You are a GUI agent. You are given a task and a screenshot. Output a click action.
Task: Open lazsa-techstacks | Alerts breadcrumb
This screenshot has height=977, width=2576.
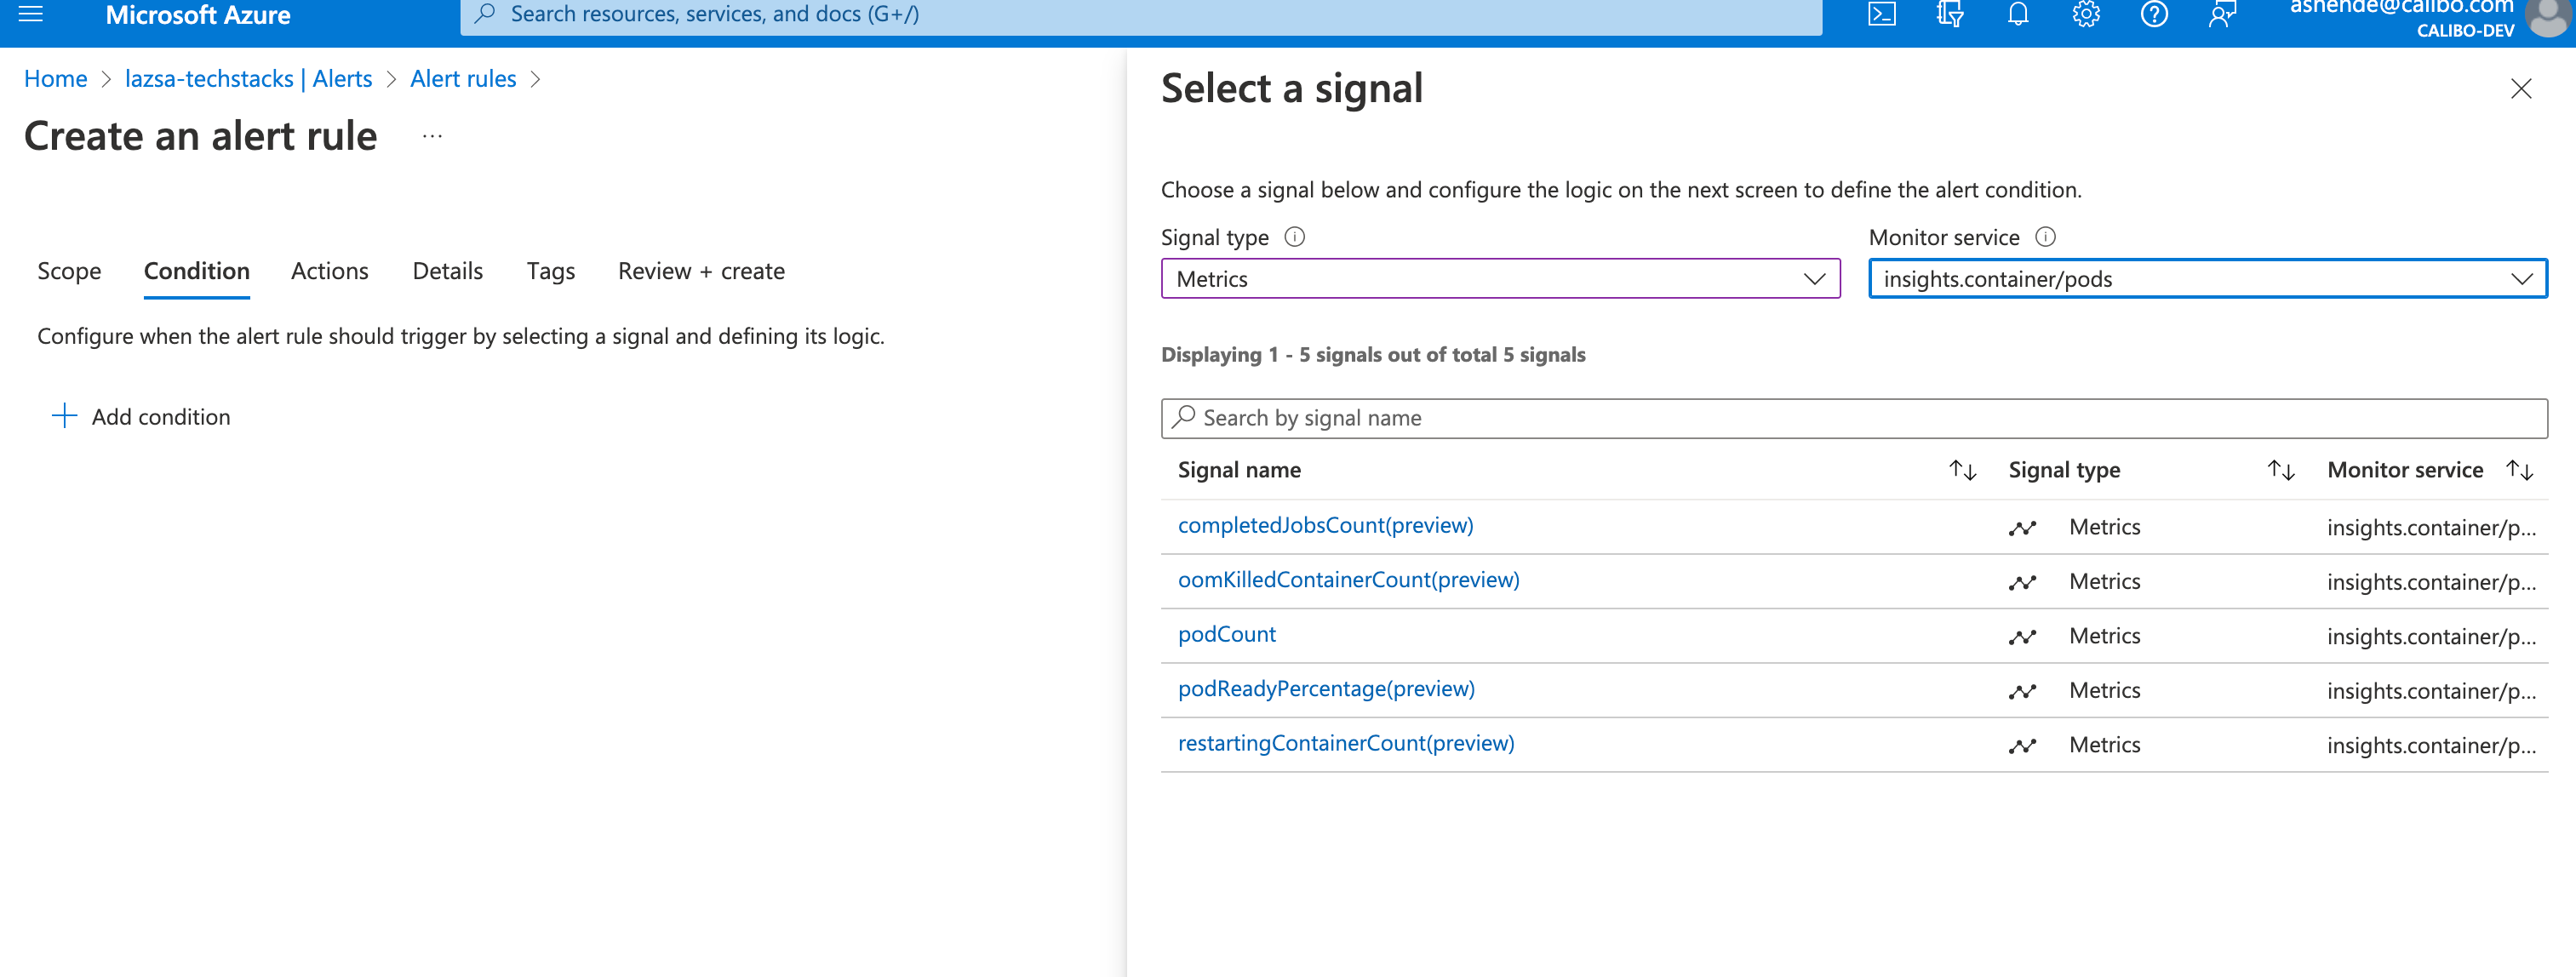click(x=249, y=79)
